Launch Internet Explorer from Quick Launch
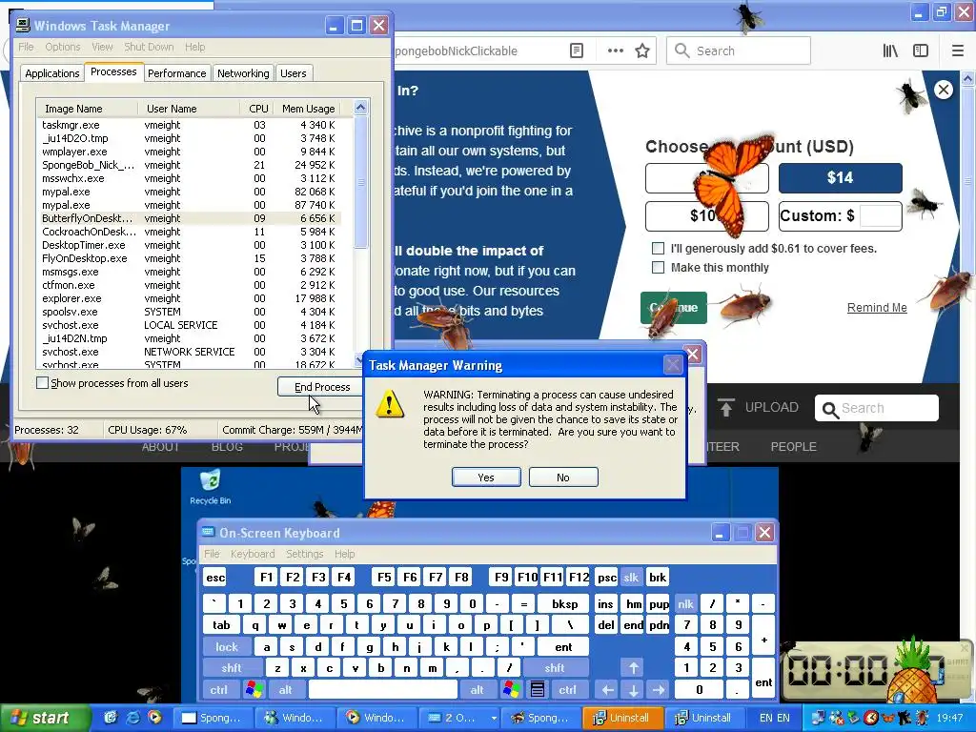This screenshot has width=976, height=732. click(132, 718)
